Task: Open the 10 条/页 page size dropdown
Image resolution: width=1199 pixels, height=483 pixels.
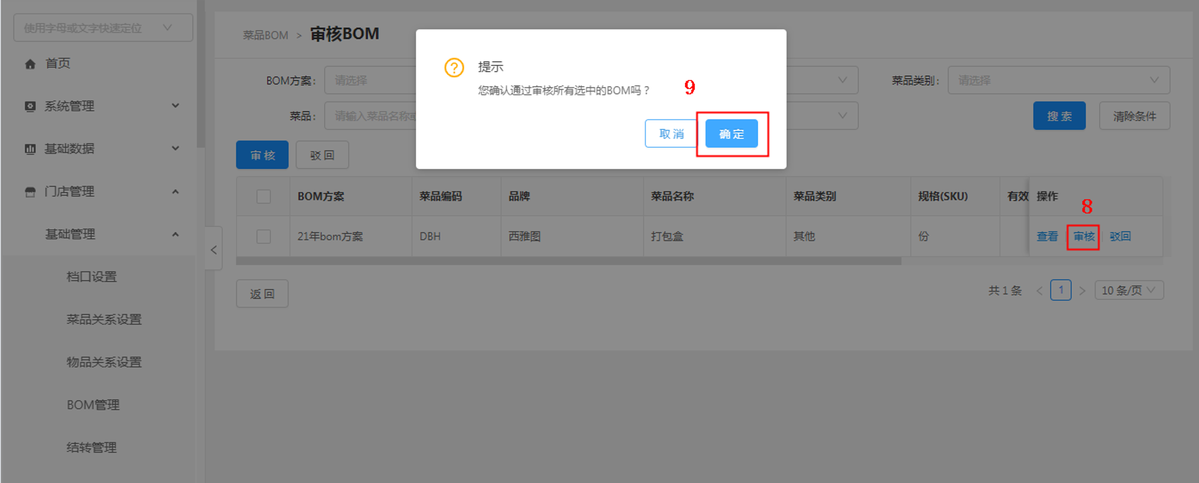Action: click(1128, 291)
